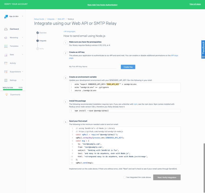Viewport: 205px width, 193px height.
Task: Open the Settings sidebar icon
Action: tap(6, 80)
